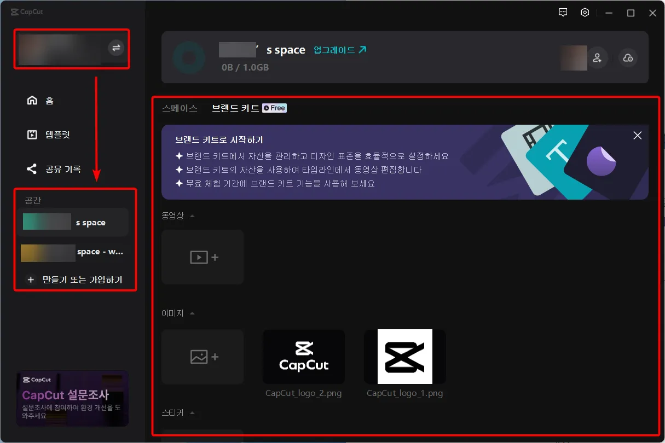Open the settings hexagon icon in title bar

pyautogui.click(x=585, y=13)
